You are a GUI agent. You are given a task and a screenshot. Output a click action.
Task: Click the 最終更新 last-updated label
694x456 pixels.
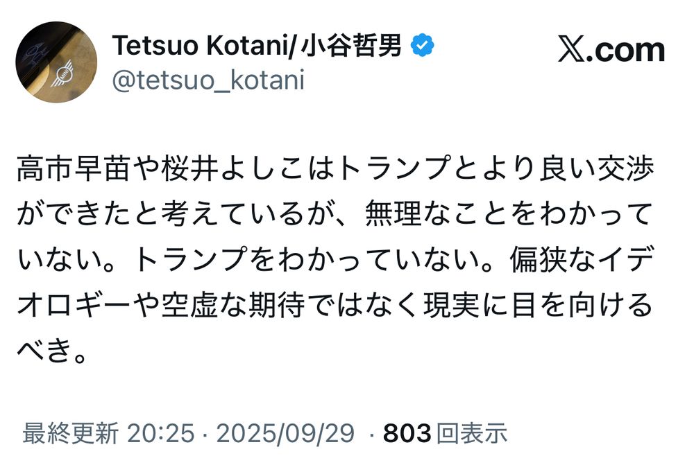point(70,432)
